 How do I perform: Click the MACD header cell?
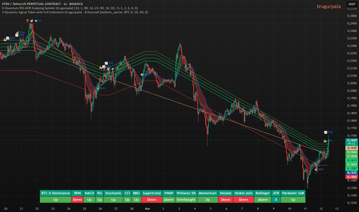pyautogui.click(x=89, y=193)
